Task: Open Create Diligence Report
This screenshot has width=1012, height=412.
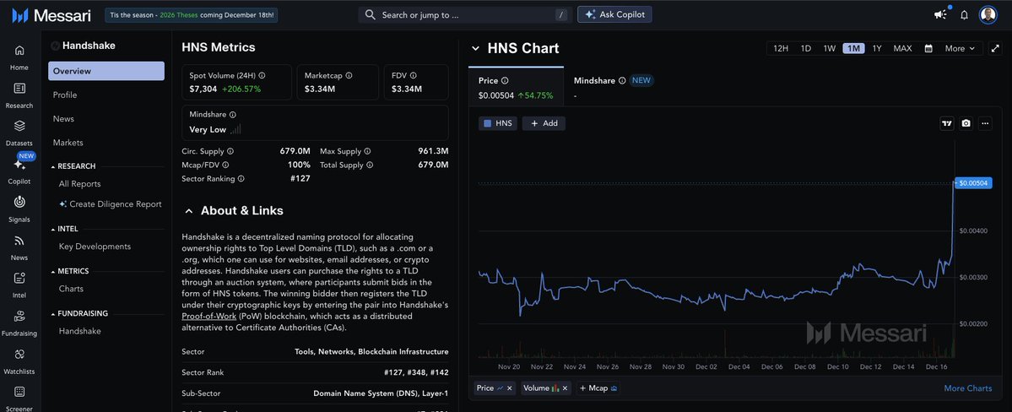Action: coord(111,204)
